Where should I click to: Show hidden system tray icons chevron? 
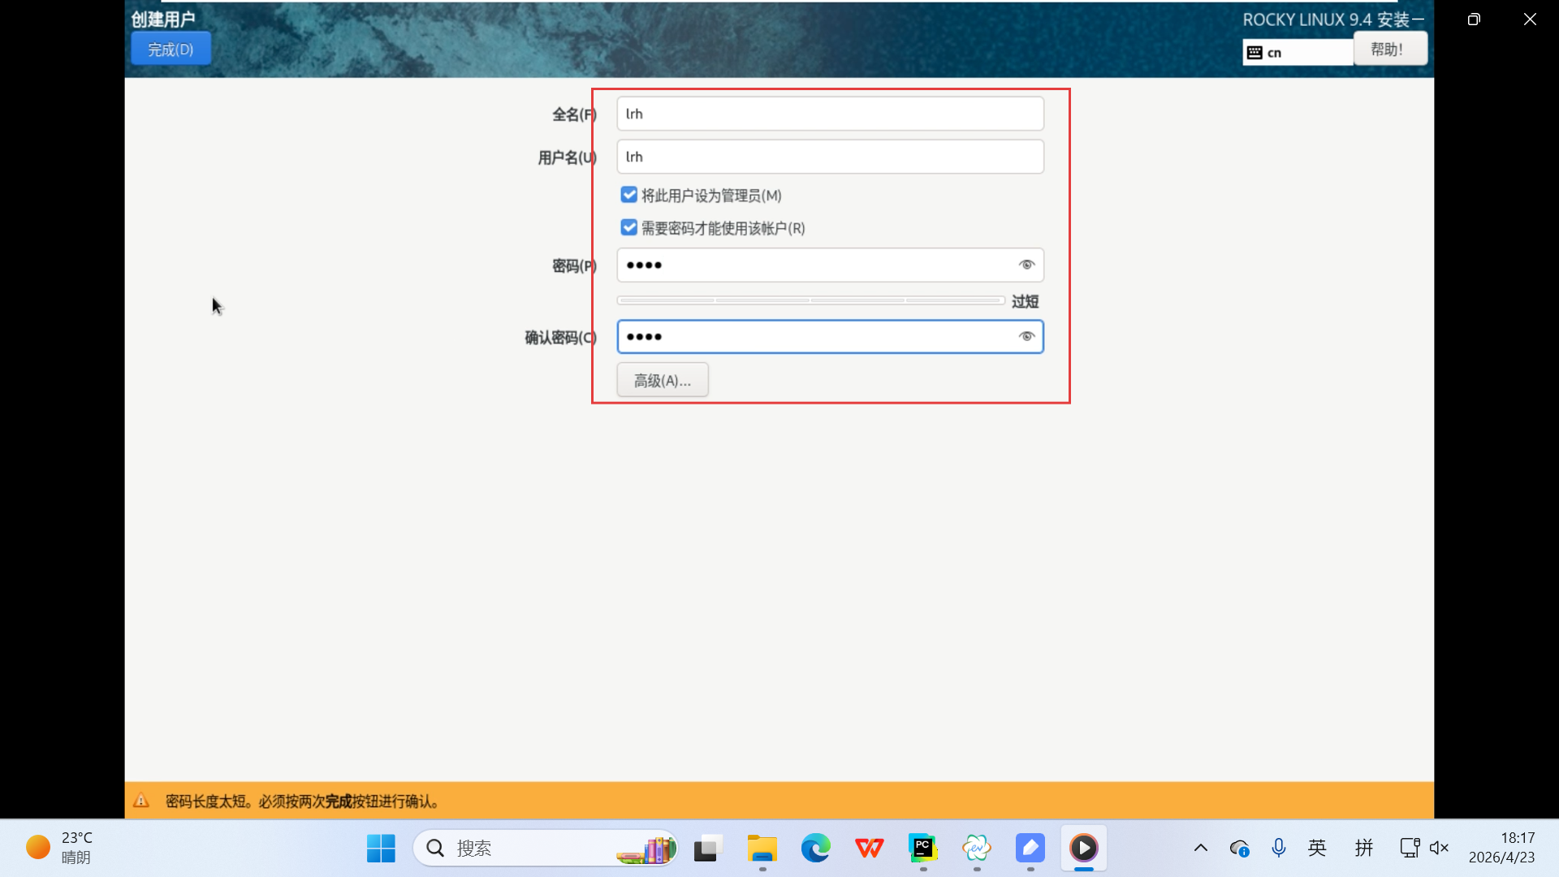[1200, 848]
